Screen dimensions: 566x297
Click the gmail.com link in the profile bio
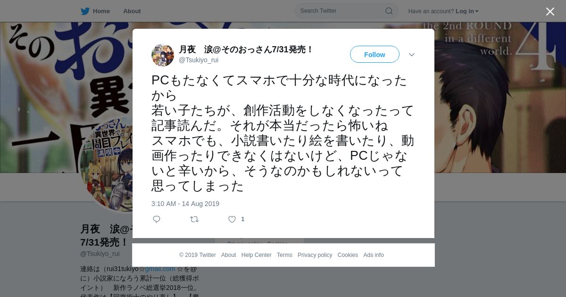click(160, 269)
